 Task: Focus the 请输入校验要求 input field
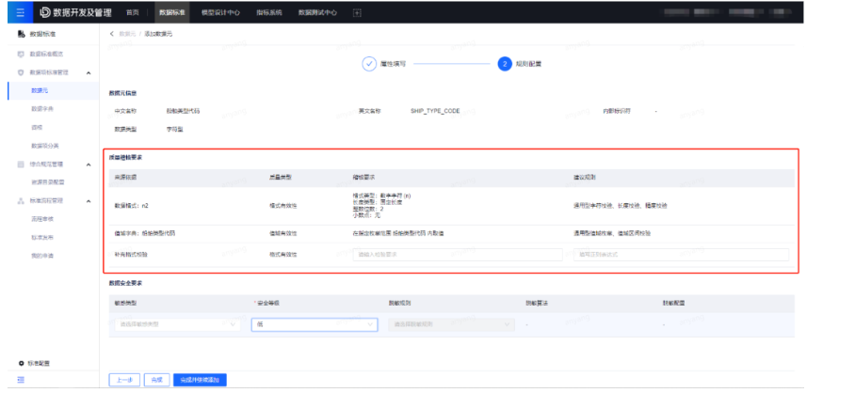(457, 254)
